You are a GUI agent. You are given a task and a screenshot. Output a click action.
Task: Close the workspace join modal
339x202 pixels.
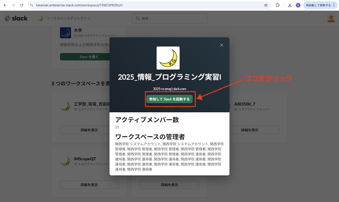(221, 45)
